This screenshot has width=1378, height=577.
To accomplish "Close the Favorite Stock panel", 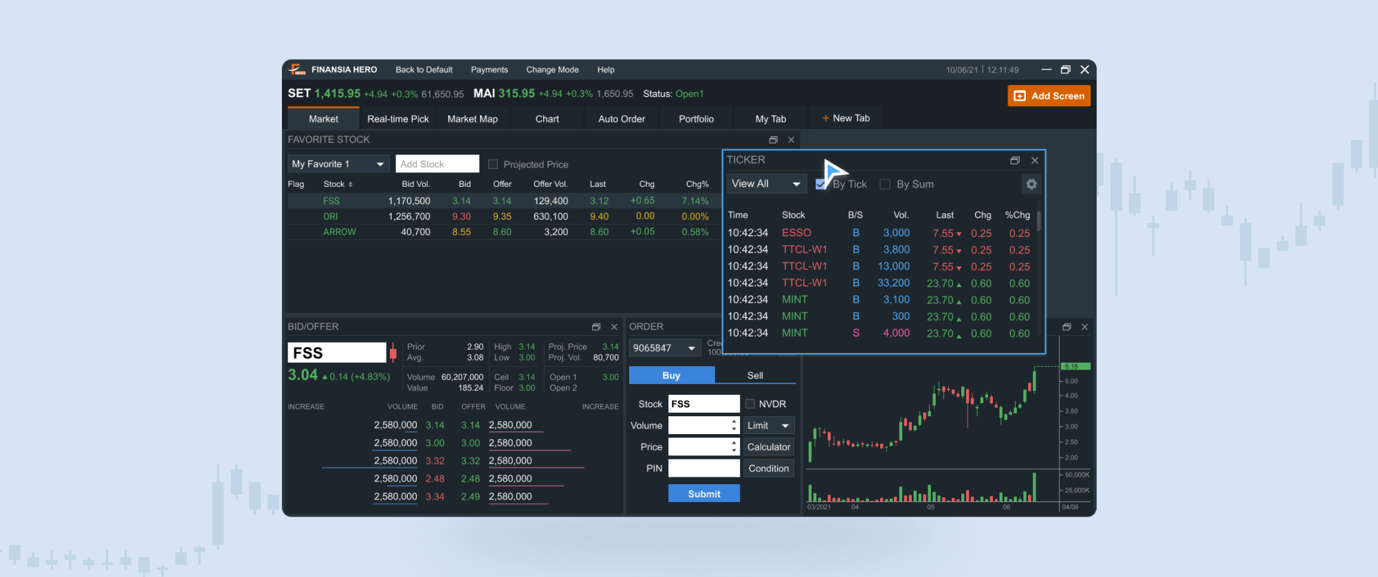I will coord(791,139).
